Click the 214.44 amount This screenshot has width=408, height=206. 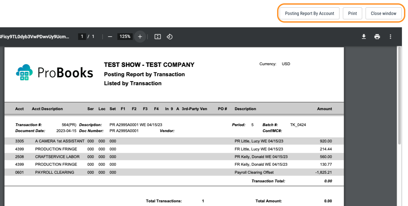[325, 149]
